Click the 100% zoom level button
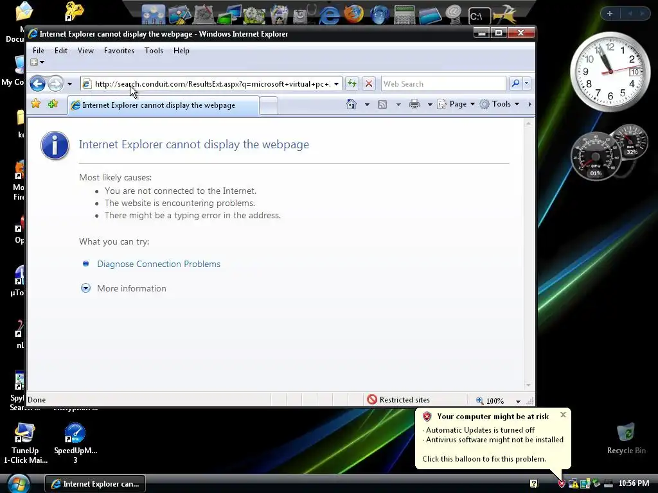This screenshot has height=493, width=658. 490,401
